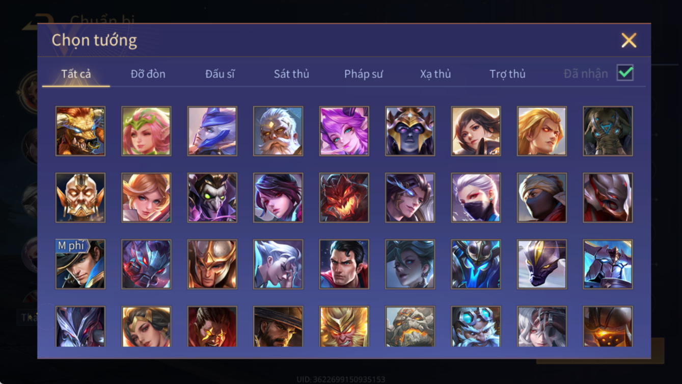682x384 pixels.
Task: Select the purple-haired girl hero with horns
Action: tap(344, 131)
